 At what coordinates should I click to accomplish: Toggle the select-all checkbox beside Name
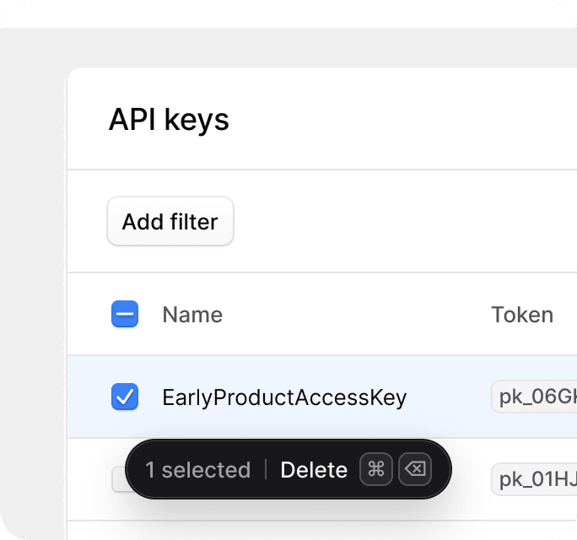point(125,314)
